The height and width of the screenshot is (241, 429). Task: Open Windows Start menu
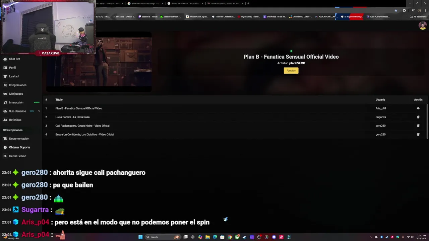(x=140, y=237)
